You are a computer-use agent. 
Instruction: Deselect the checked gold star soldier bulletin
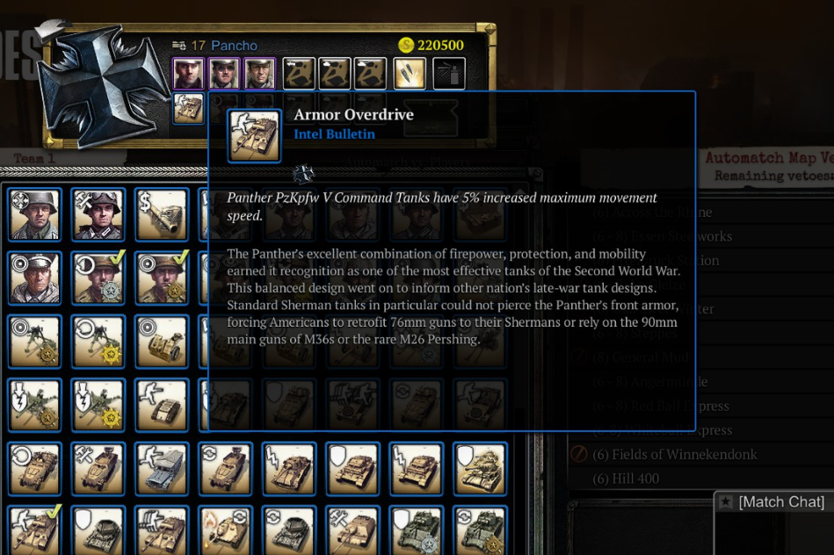pos(162,278)
